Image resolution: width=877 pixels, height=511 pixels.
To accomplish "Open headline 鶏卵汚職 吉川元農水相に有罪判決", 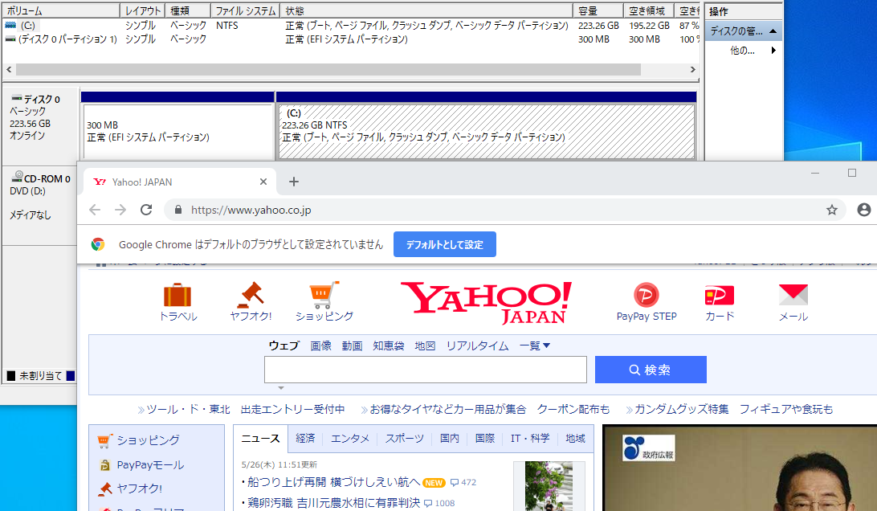I will tap(333, 503).
